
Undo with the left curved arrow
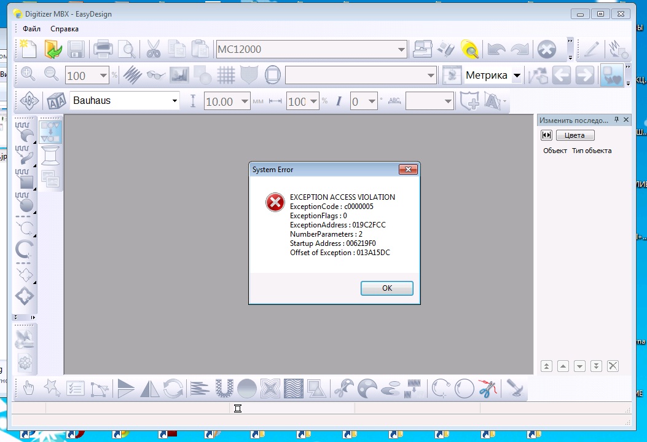coord(496,50)
